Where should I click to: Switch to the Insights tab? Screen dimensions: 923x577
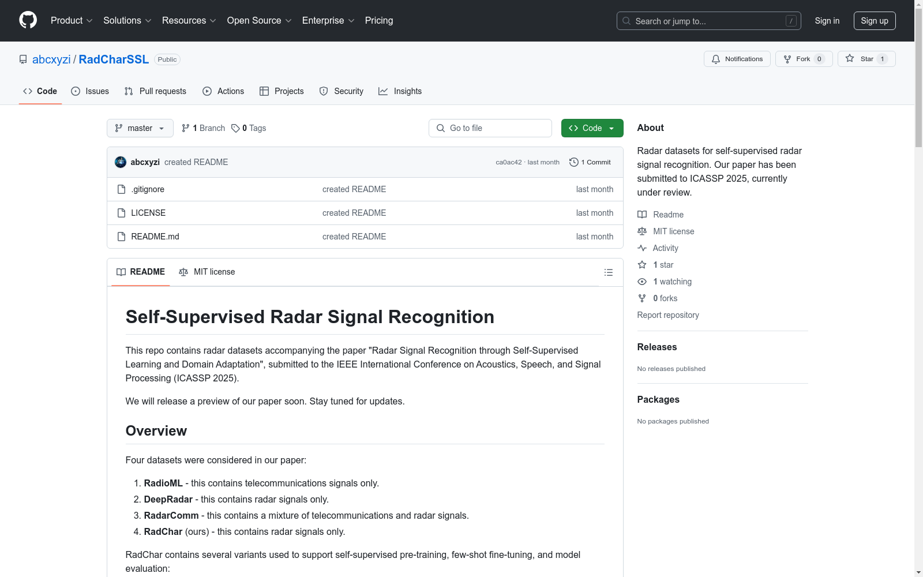(400, 91)
